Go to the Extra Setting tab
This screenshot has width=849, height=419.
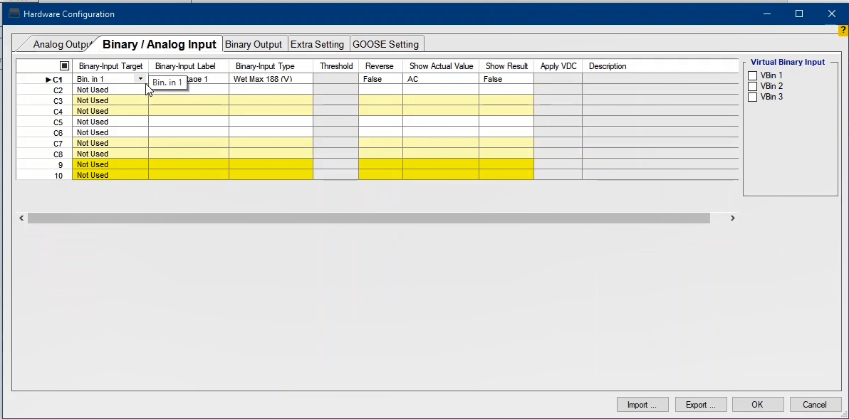(x=317, y=44)
